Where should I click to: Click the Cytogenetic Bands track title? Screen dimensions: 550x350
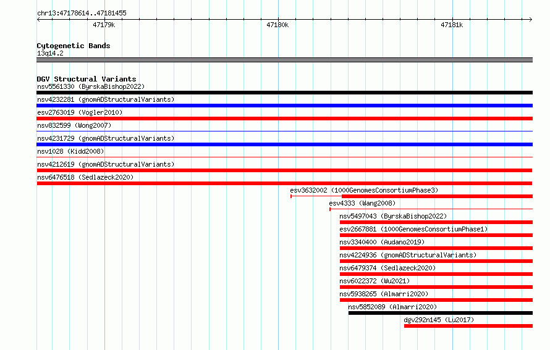pos(74,46)
